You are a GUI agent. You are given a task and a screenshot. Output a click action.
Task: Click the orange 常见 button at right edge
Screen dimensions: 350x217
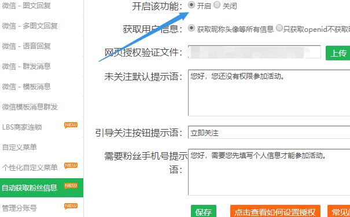338,211
